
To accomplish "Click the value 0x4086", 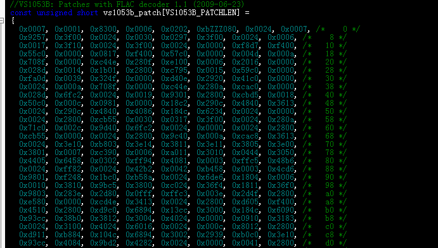I will pyautogui.click(x=139, y=111).
